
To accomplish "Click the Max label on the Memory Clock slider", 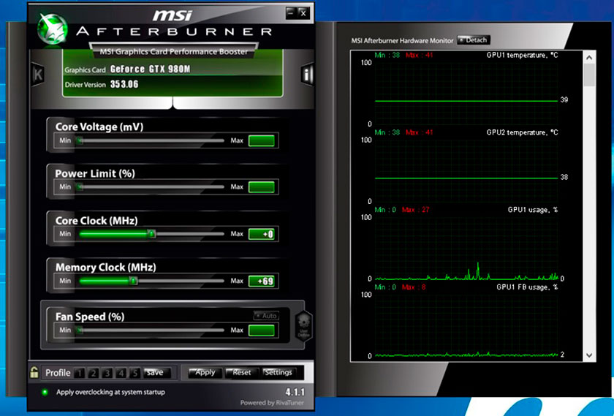I will pyautogui.click(x=237, y=281).
